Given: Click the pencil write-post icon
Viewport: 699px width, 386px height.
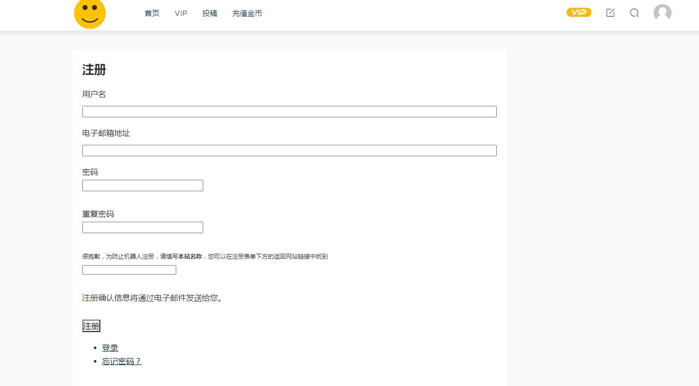Looking at the screenshot, I should click(x=610, y=13).
